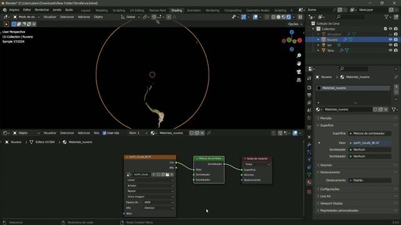Screen dimensions: 401x225
Task: Select wireframe viewport shading mode
Action: coord(273,17)
